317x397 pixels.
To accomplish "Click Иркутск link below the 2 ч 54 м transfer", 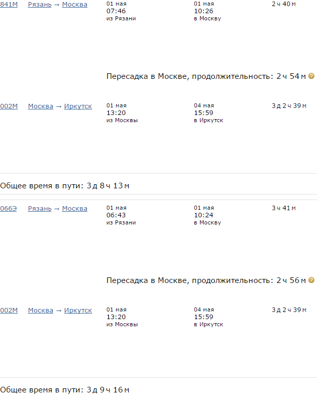I will coord(78,106).
